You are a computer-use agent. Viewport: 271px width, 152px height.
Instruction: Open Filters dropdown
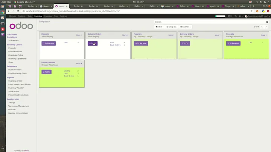(160, 27)
